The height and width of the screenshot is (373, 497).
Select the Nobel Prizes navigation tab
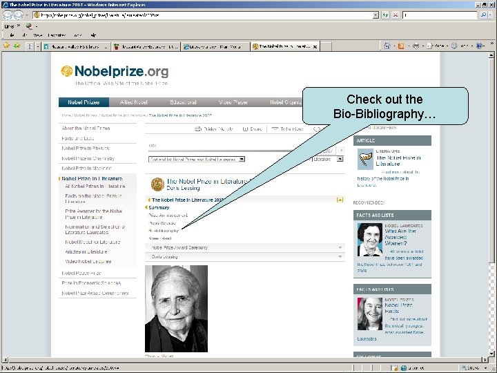[x=84, y=102]
